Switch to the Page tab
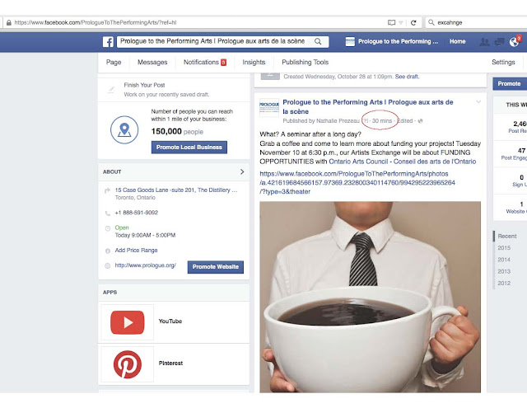This screenshot has height=408, width=527. point(114,62)
